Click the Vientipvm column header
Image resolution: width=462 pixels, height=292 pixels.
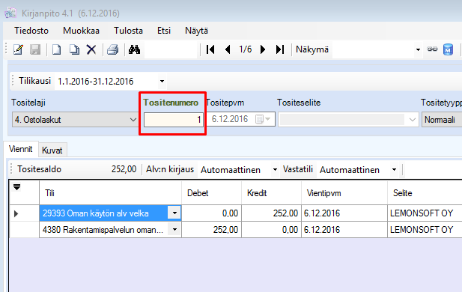344,193
